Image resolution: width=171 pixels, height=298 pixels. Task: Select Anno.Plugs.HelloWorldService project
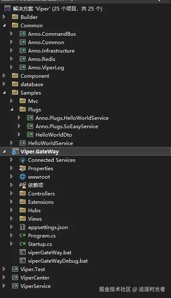pyautogui.click(x=72, y=118)
